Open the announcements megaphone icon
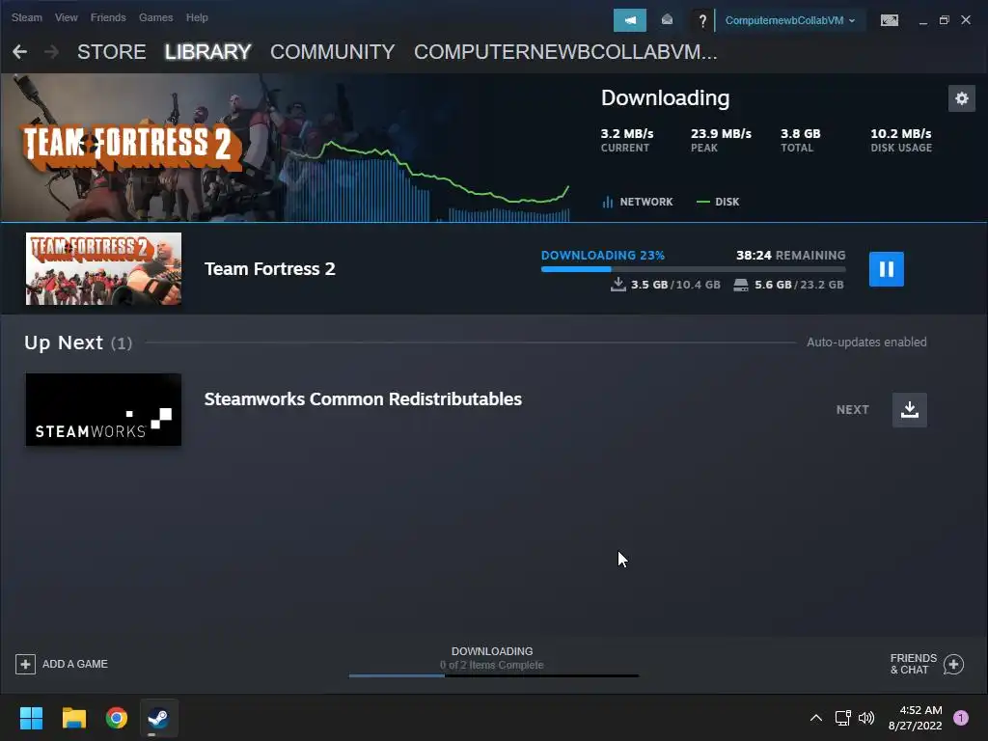 pyautogui.click(x=629, y=20)
